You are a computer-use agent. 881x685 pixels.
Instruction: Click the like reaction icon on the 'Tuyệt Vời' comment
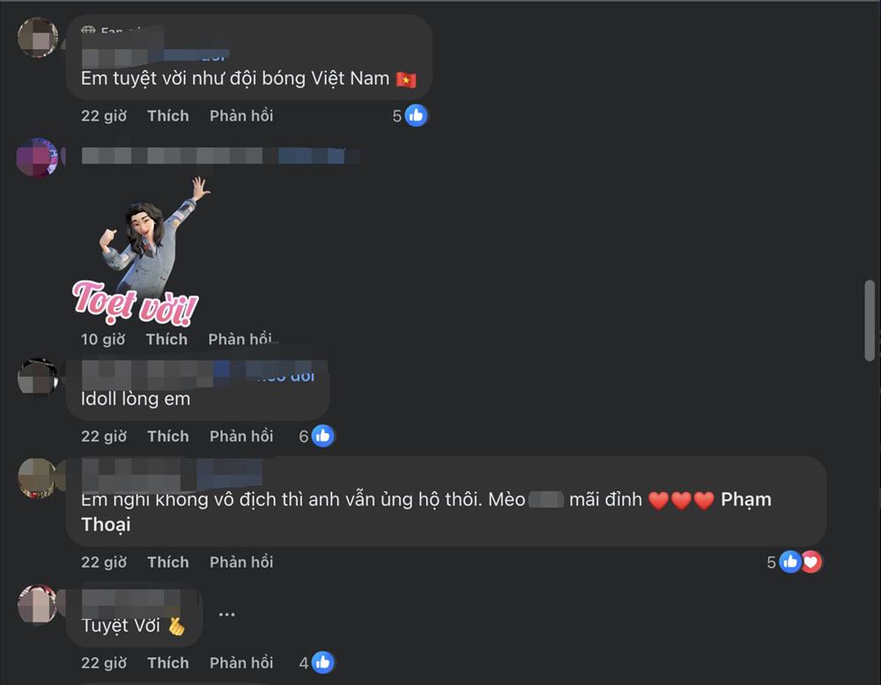[x=322, y=663]
